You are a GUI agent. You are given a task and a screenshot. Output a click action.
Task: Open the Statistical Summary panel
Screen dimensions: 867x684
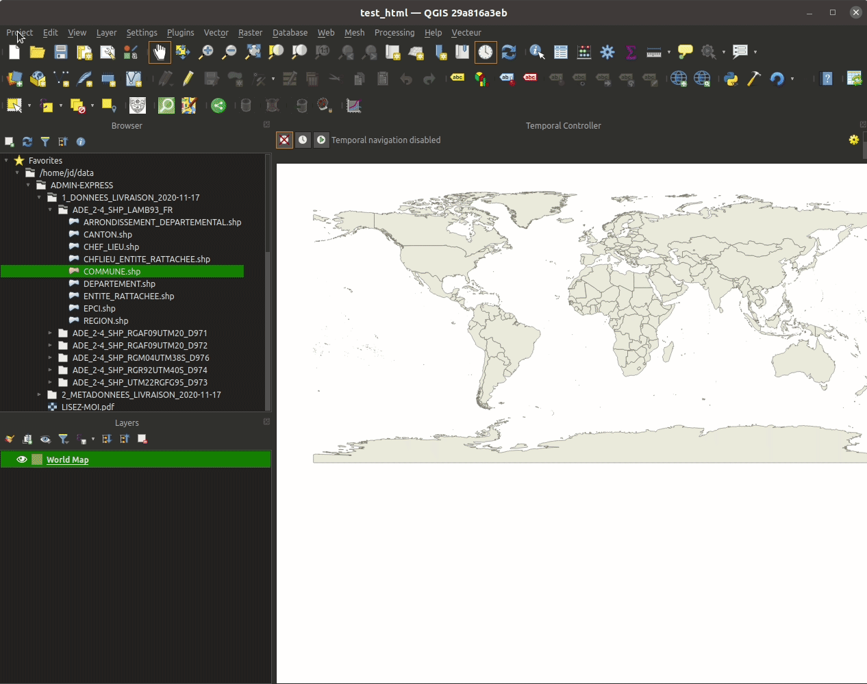click(x=629, y=52)
